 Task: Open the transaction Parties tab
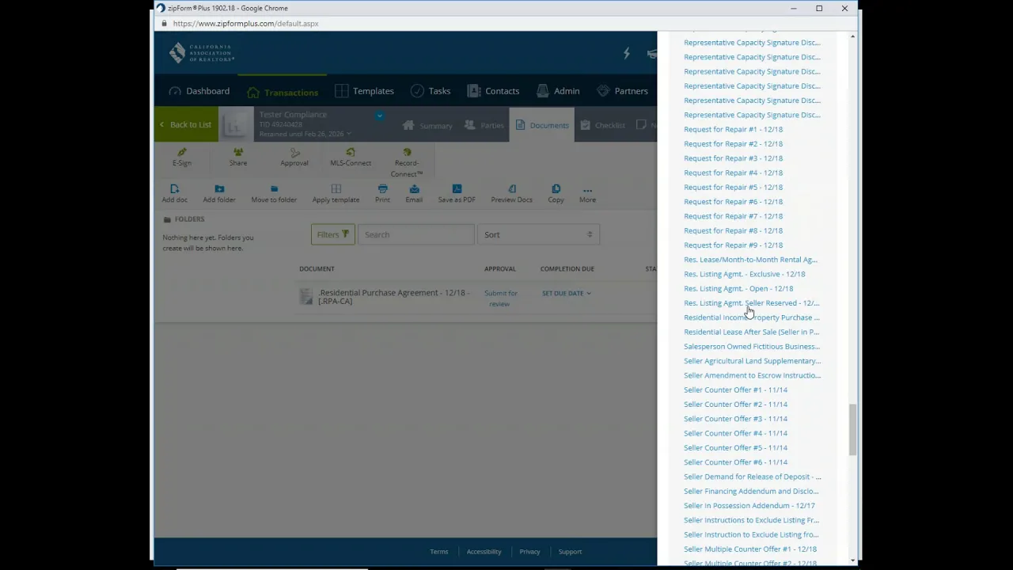coord(484,125)
